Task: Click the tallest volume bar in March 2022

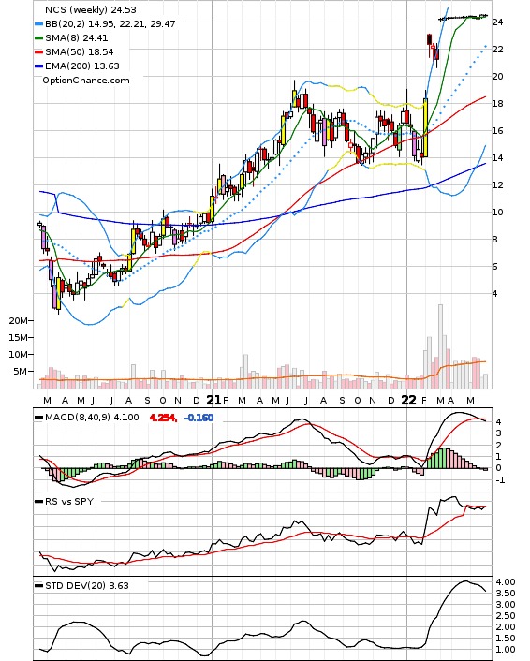Action: point(440,346)
